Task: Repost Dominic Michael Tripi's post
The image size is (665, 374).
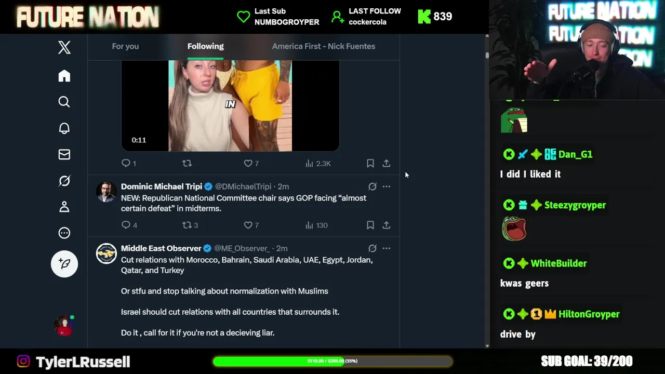Action: 190,225
